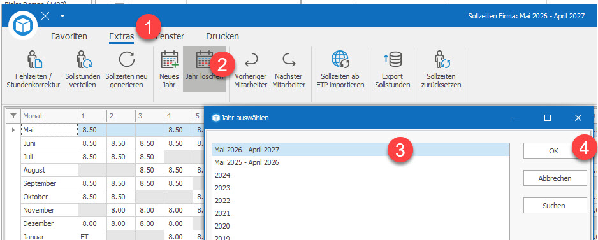Click the X icon beside the logo
This screenshot has height=240, width=598.
click(x=45, y=16)
